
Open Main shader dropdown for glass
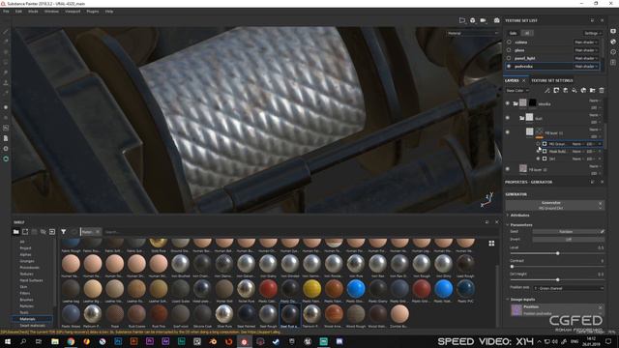point(586,50)
